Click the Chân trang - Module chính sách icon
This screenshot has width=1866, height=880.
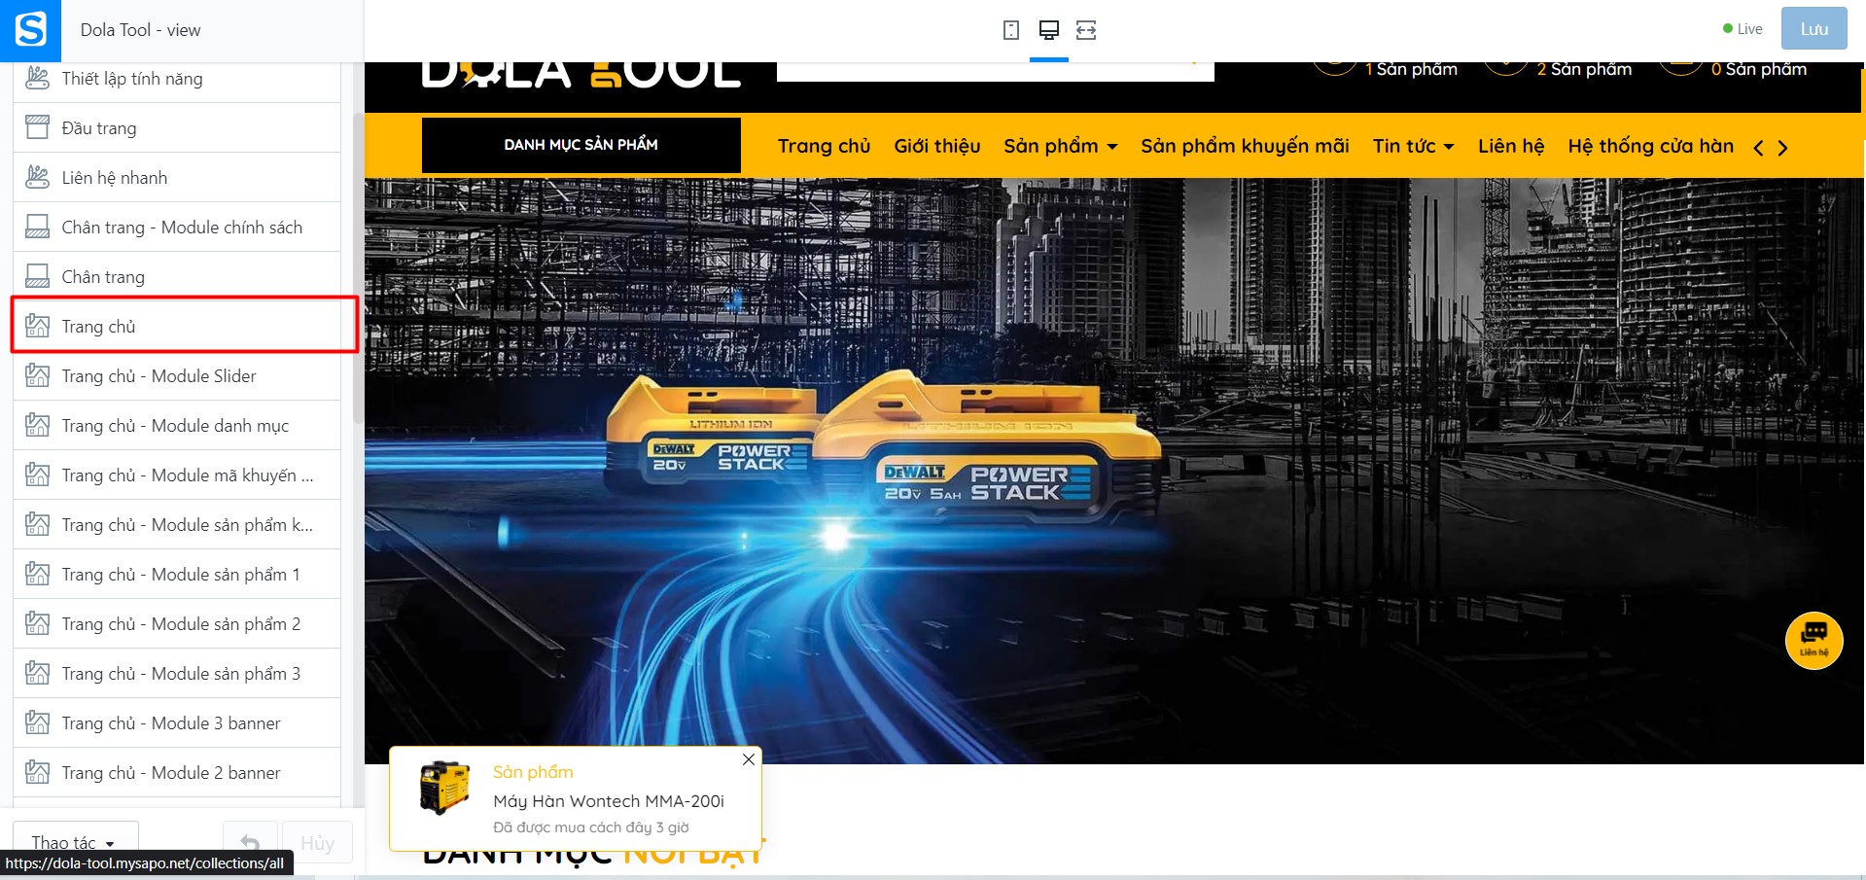[37, 227]
